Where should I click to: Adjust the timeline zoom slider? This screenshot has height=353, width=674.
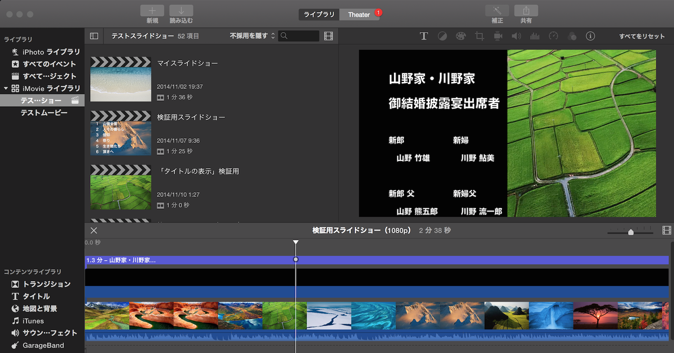pos(631,232)
